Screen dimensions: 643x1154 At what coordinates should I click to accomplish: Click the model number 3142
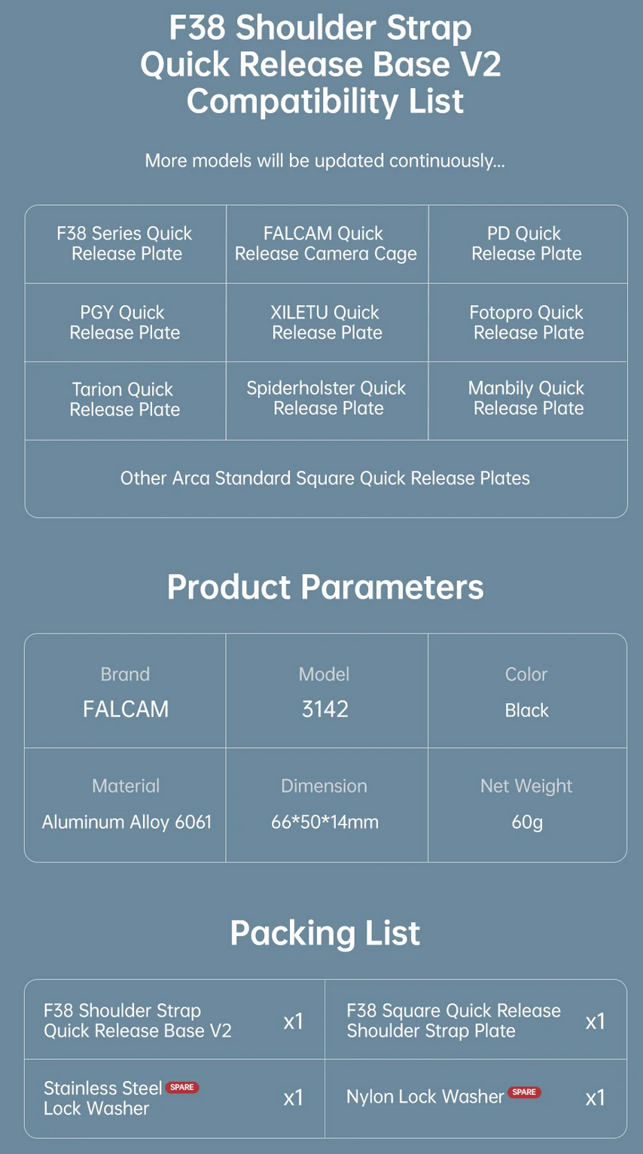[x=325, y=710]
